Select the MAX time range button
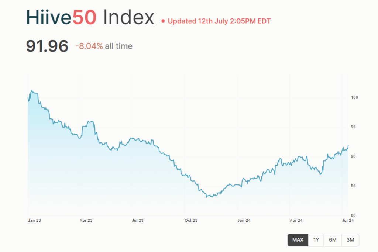 point(298,240)
